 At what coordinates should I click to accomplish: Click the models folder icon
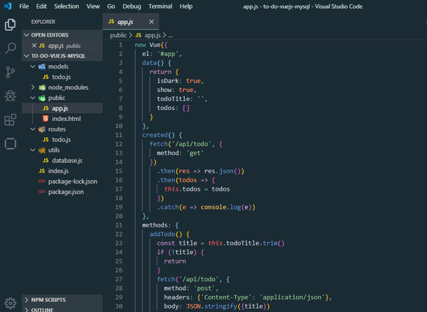coord(42,67)
